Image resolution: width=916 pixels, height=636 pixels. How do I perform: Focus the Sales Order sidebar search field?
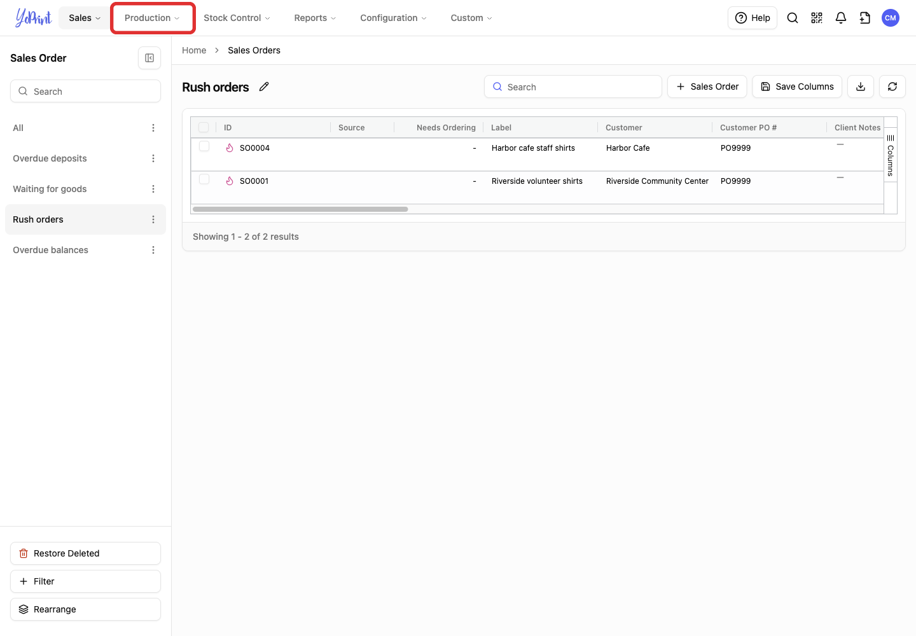pos(85,91)
